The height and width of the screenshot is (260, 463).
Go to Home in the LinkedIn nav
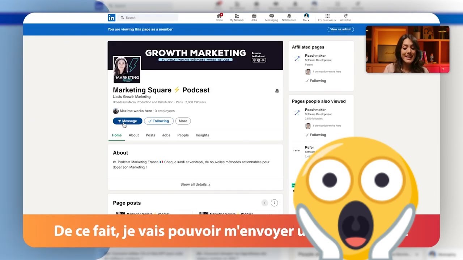[x=219, y=17]
